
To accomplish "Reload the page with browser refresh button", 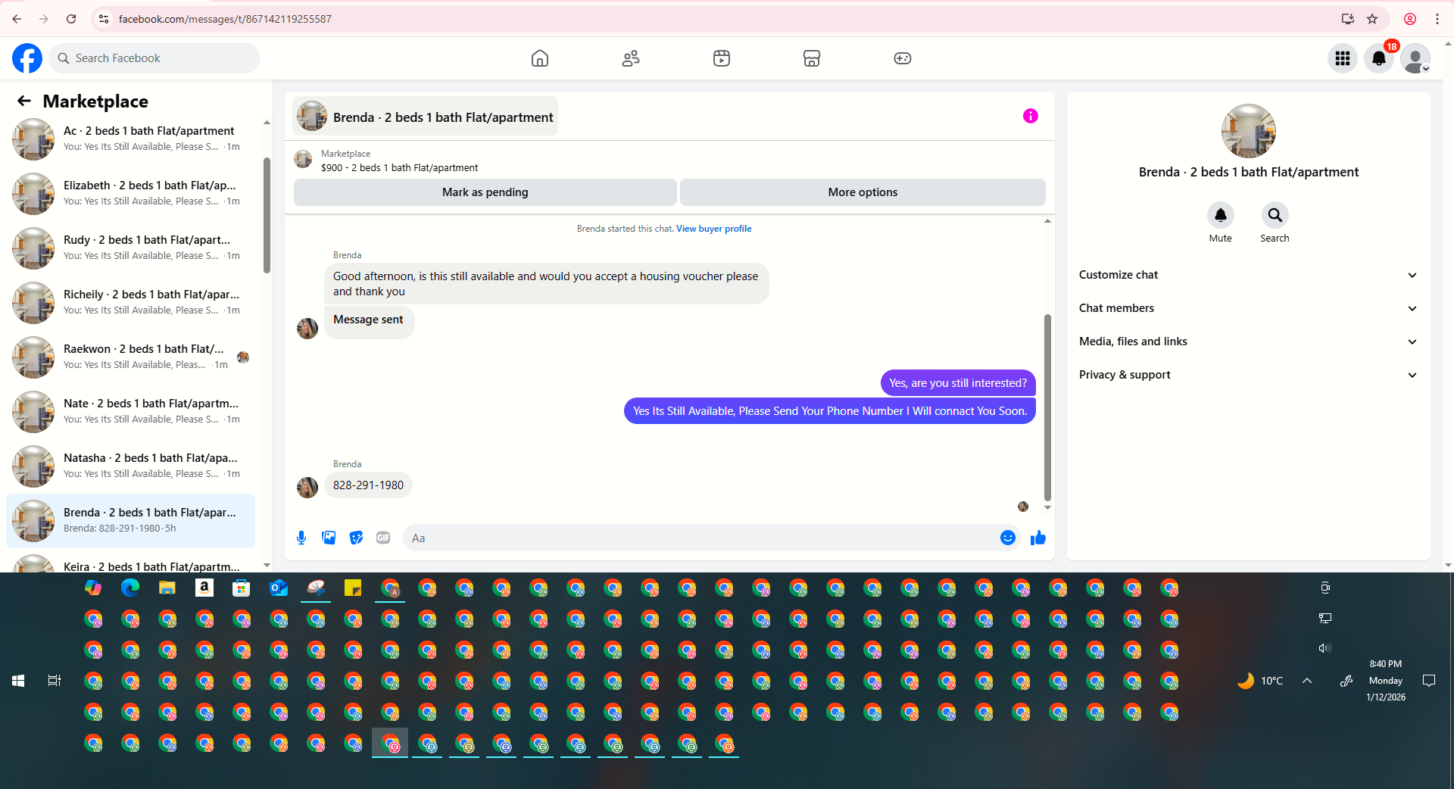I will tap(71, 19).
